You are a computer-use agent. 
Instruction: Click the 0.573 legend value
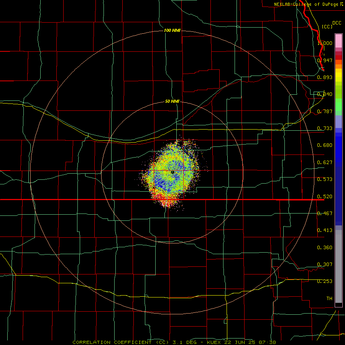pos(325,179)
